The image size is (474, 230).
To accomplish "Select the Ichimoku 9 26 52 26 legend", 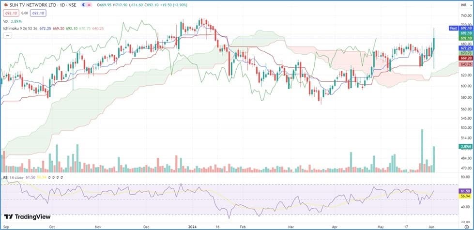I will point(19,28).
